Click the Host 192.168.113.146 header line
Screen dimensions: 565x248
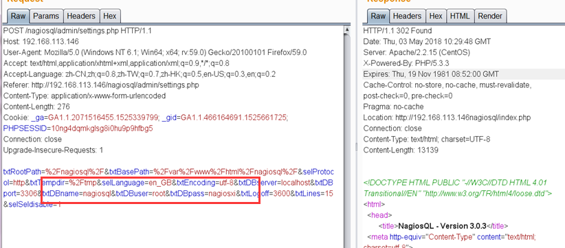point(41,42)
